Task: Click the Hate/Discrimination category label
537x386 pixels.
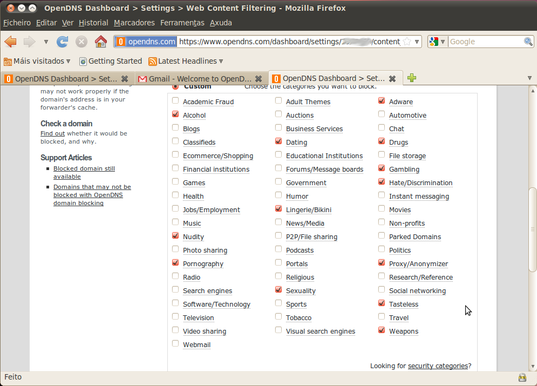Action: tap(420, 183)
